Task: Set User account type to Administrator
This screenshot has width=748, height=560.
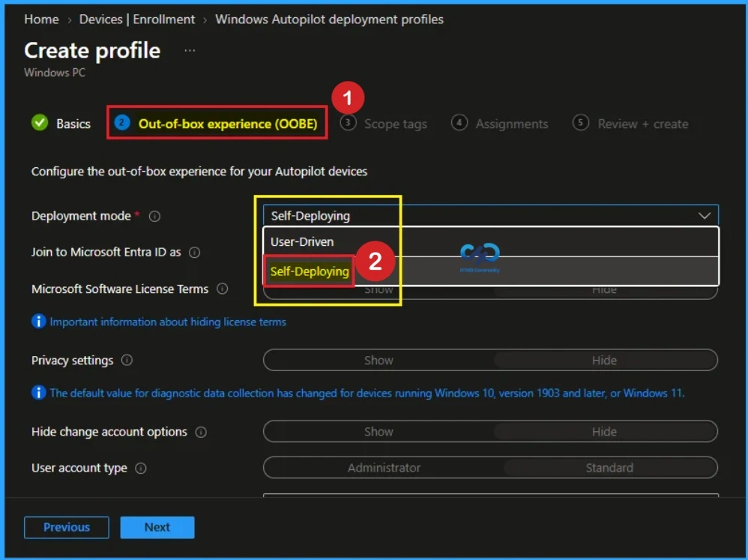Action: click(x=384, y=468)
